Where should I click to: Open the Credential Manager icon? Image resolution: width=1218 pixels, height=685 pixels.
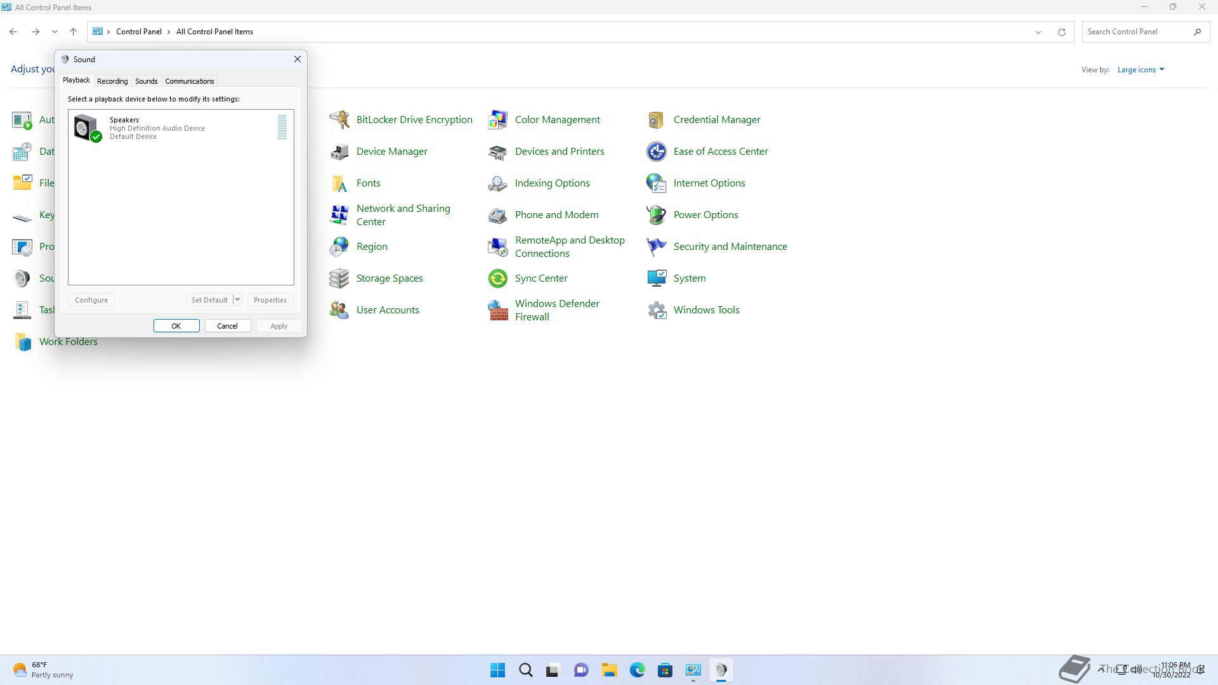click(657, 119)
